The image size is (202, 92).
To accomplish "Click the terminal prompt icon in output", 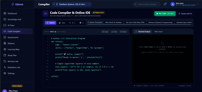I will click(163, 43).
